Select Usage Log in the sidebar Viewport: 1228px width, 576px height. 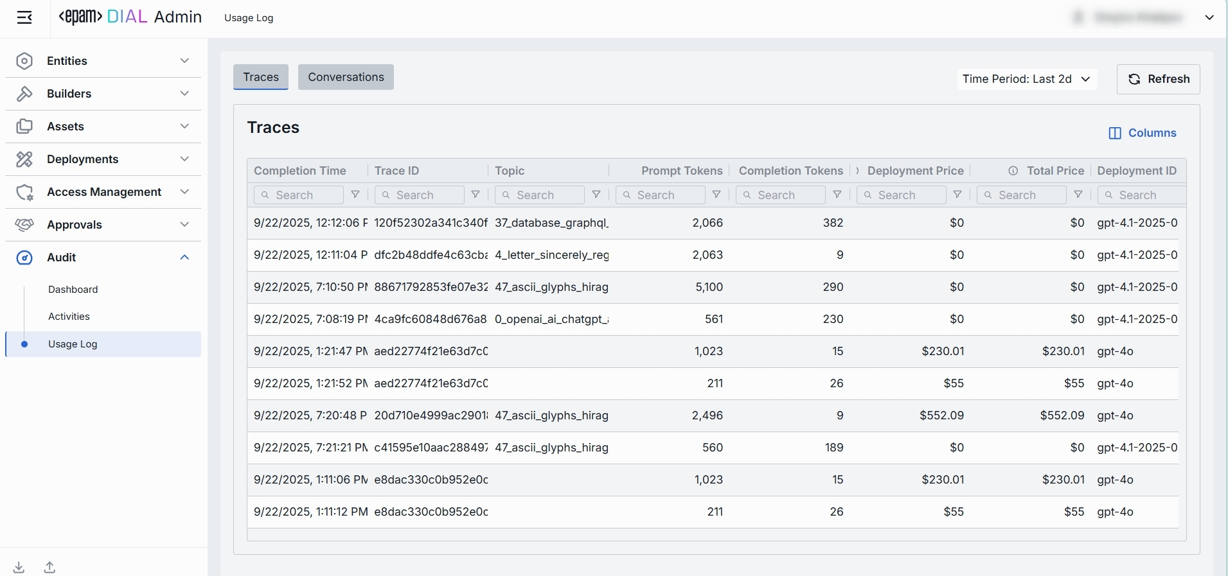point(103,344)
